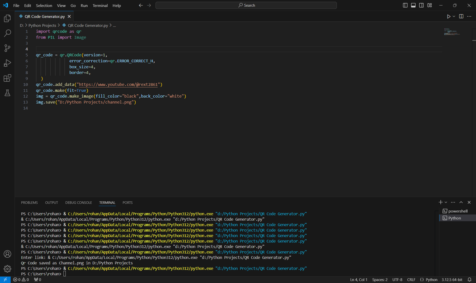Image resolution: width=476 pixels, height=283 pixels.
Task: Switch to the DEBUG CONSOLE tab
Action: tap(79, 202)
